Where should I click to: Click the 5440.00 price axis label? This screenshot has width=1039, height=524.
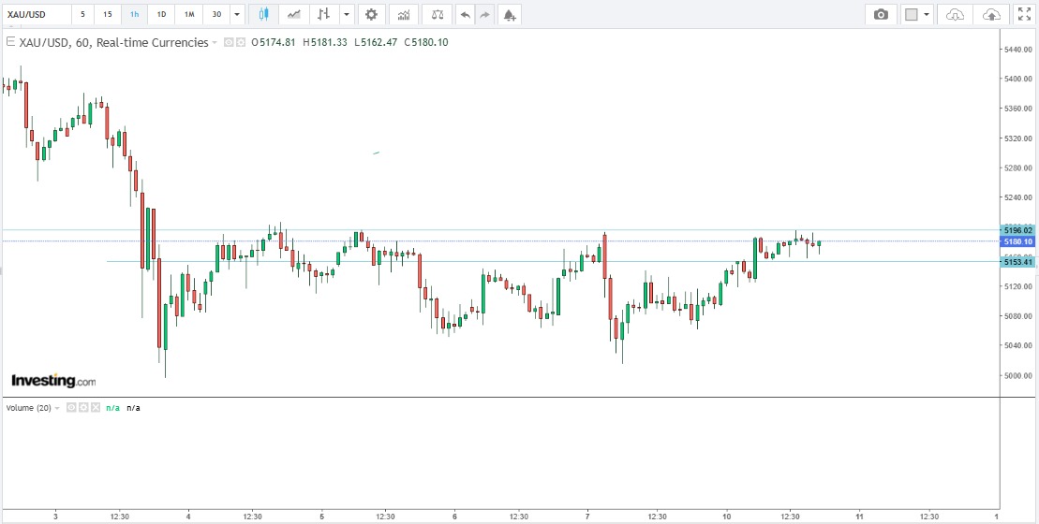(1018, 50)
